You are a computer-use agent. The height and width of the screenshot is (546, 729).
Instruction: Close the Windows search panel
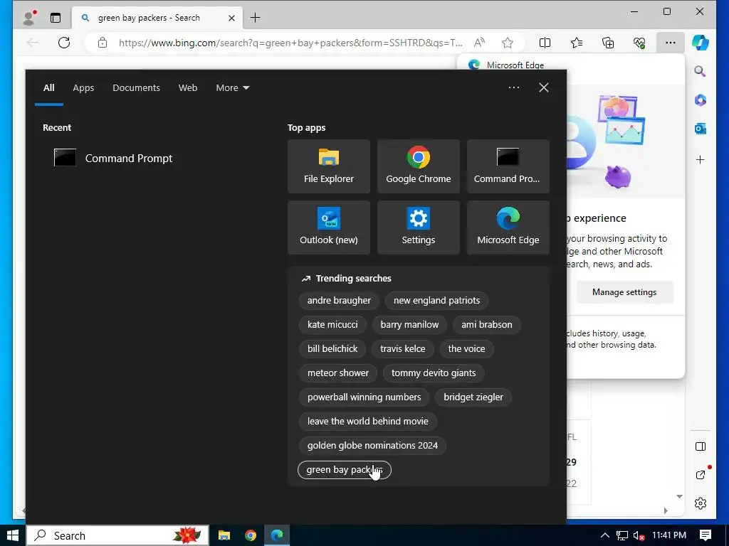click(543, 87)
